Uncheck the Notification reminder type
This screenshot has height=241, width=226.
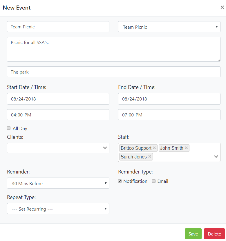[120, 181]
